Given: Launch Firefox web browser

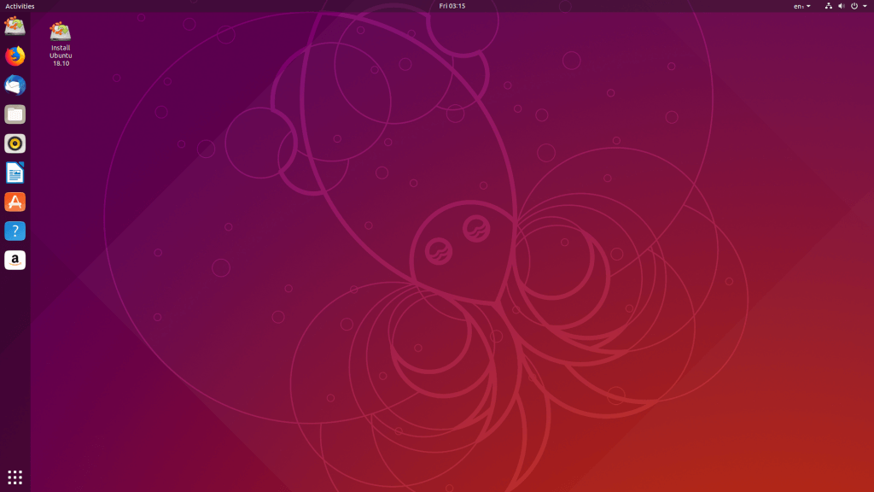Looking at the screenshot, I should tap(15, 56).
